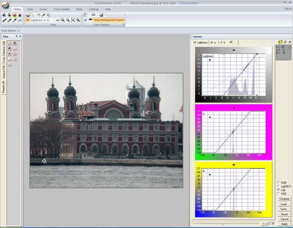Select the HSB radio button
Image resolution: width=293 pixels, height=228 pixels.
(279, 194)
